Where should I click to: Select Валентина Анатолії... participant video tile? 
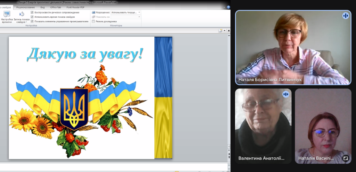(x=263, y=126)
